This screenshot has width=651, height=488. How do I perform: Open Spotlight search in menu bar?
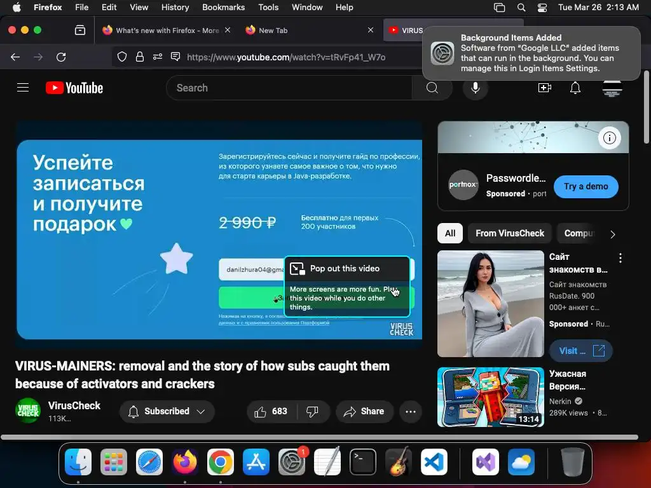click(x=521, y=8)
